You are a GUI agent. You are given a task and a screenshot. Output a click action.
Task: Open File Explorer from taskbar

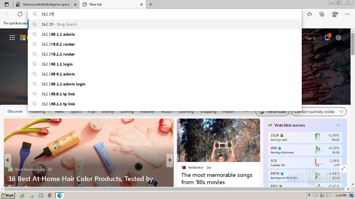[x=31, y=195]
